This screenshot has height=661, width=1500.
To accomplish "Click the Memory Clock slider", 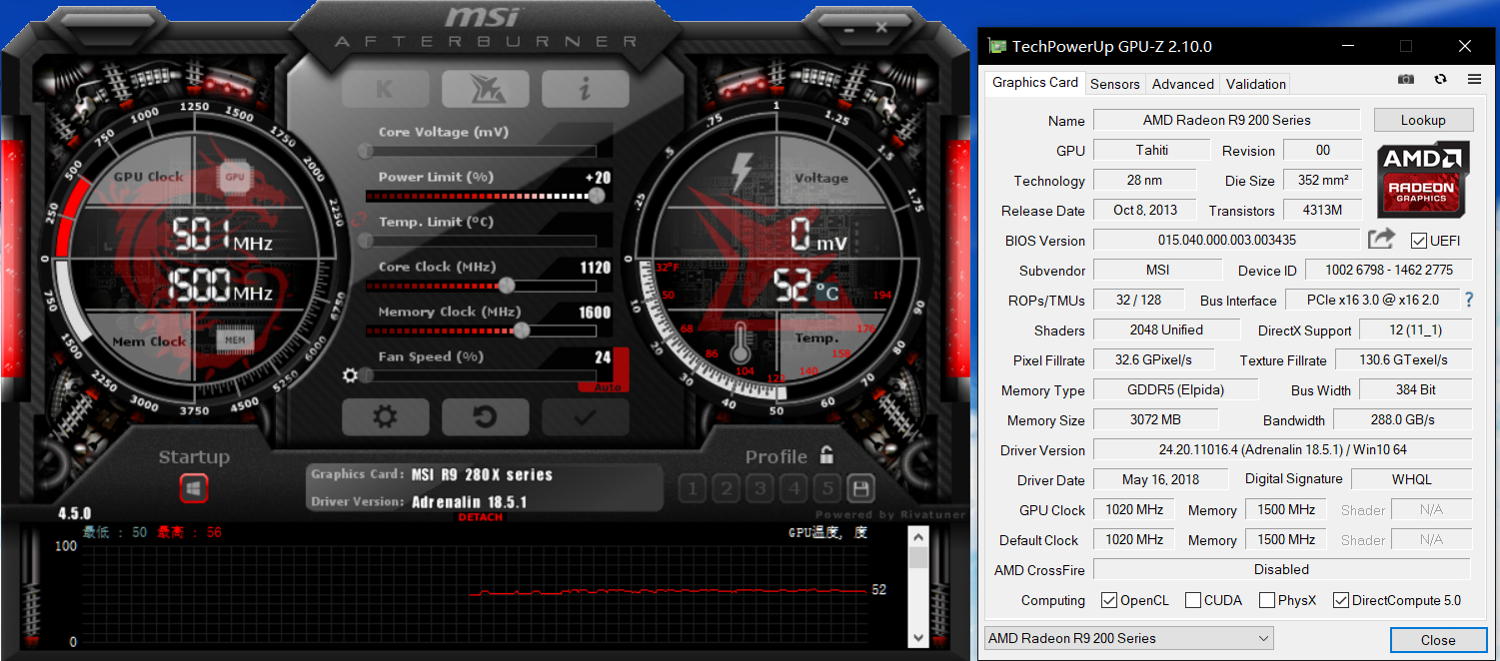I will [482, 330].
